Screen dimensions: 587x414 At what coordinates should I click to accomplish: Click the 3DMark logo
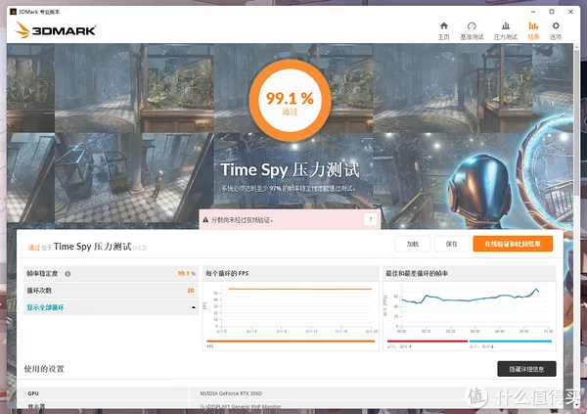pos(56,29)
